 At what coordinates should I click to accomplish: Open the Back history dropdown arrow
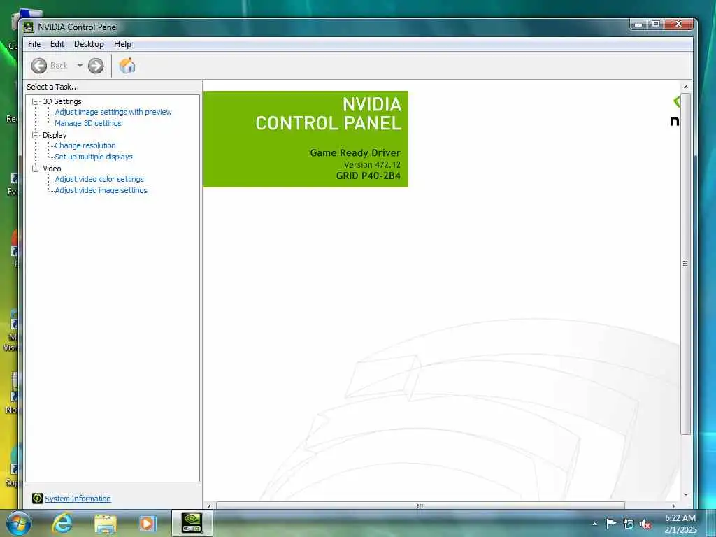(80, 66)
